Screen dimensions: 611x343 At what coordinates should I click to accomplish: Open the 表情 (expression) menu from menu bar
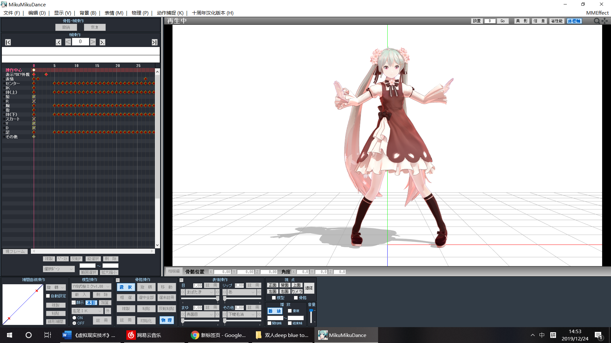114,13
